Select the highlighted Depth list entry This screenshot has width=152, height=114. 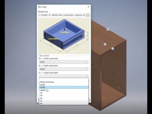tap(64, 87)
